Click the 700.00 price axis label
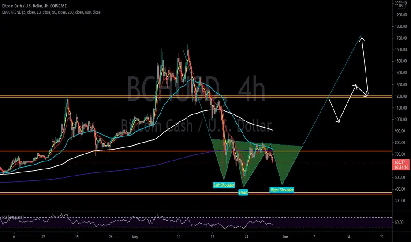 pos(400,154)
